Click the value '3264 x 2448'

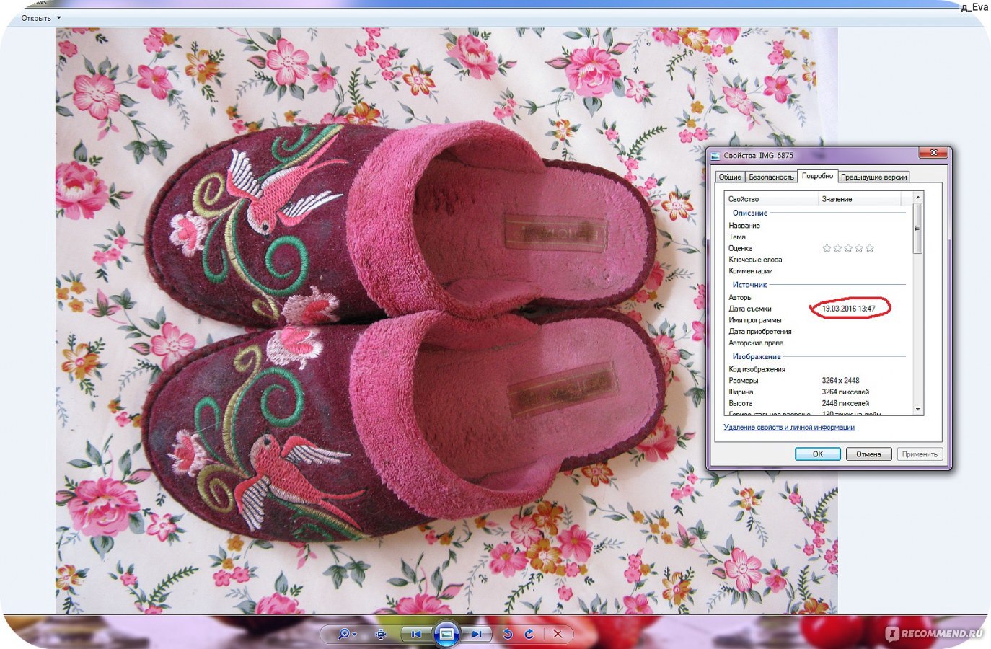[840, 381]
